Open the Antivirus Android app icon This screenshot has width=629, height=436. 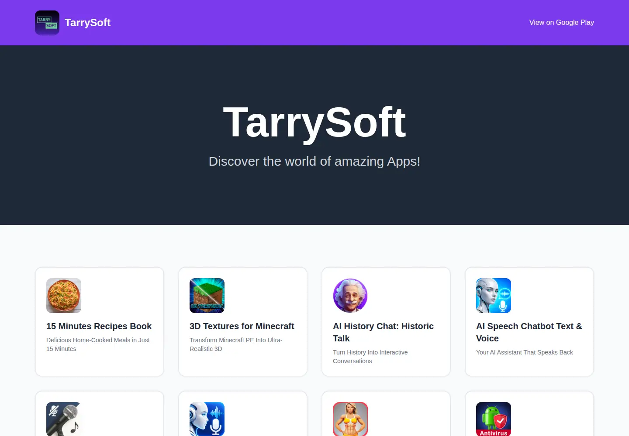[494, 419]
